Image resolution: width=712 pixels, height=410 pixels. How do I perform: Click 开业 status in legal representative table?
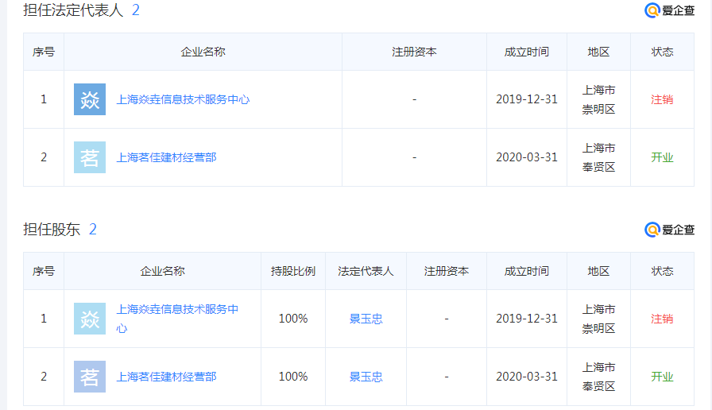point(662,157)
